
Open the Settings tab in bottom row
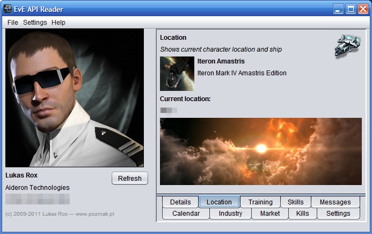pyautogui.click(x=338, y=214)
